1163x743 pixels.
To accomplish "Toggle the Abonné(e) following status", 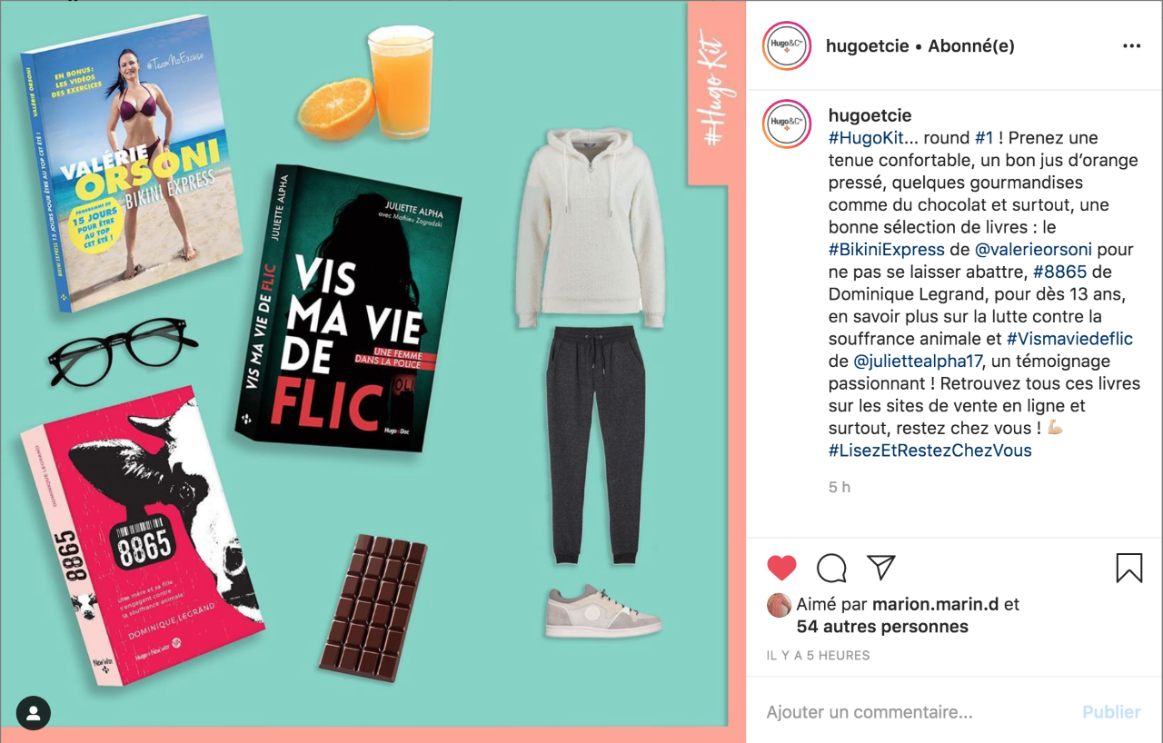I will (x=971, y=46).
